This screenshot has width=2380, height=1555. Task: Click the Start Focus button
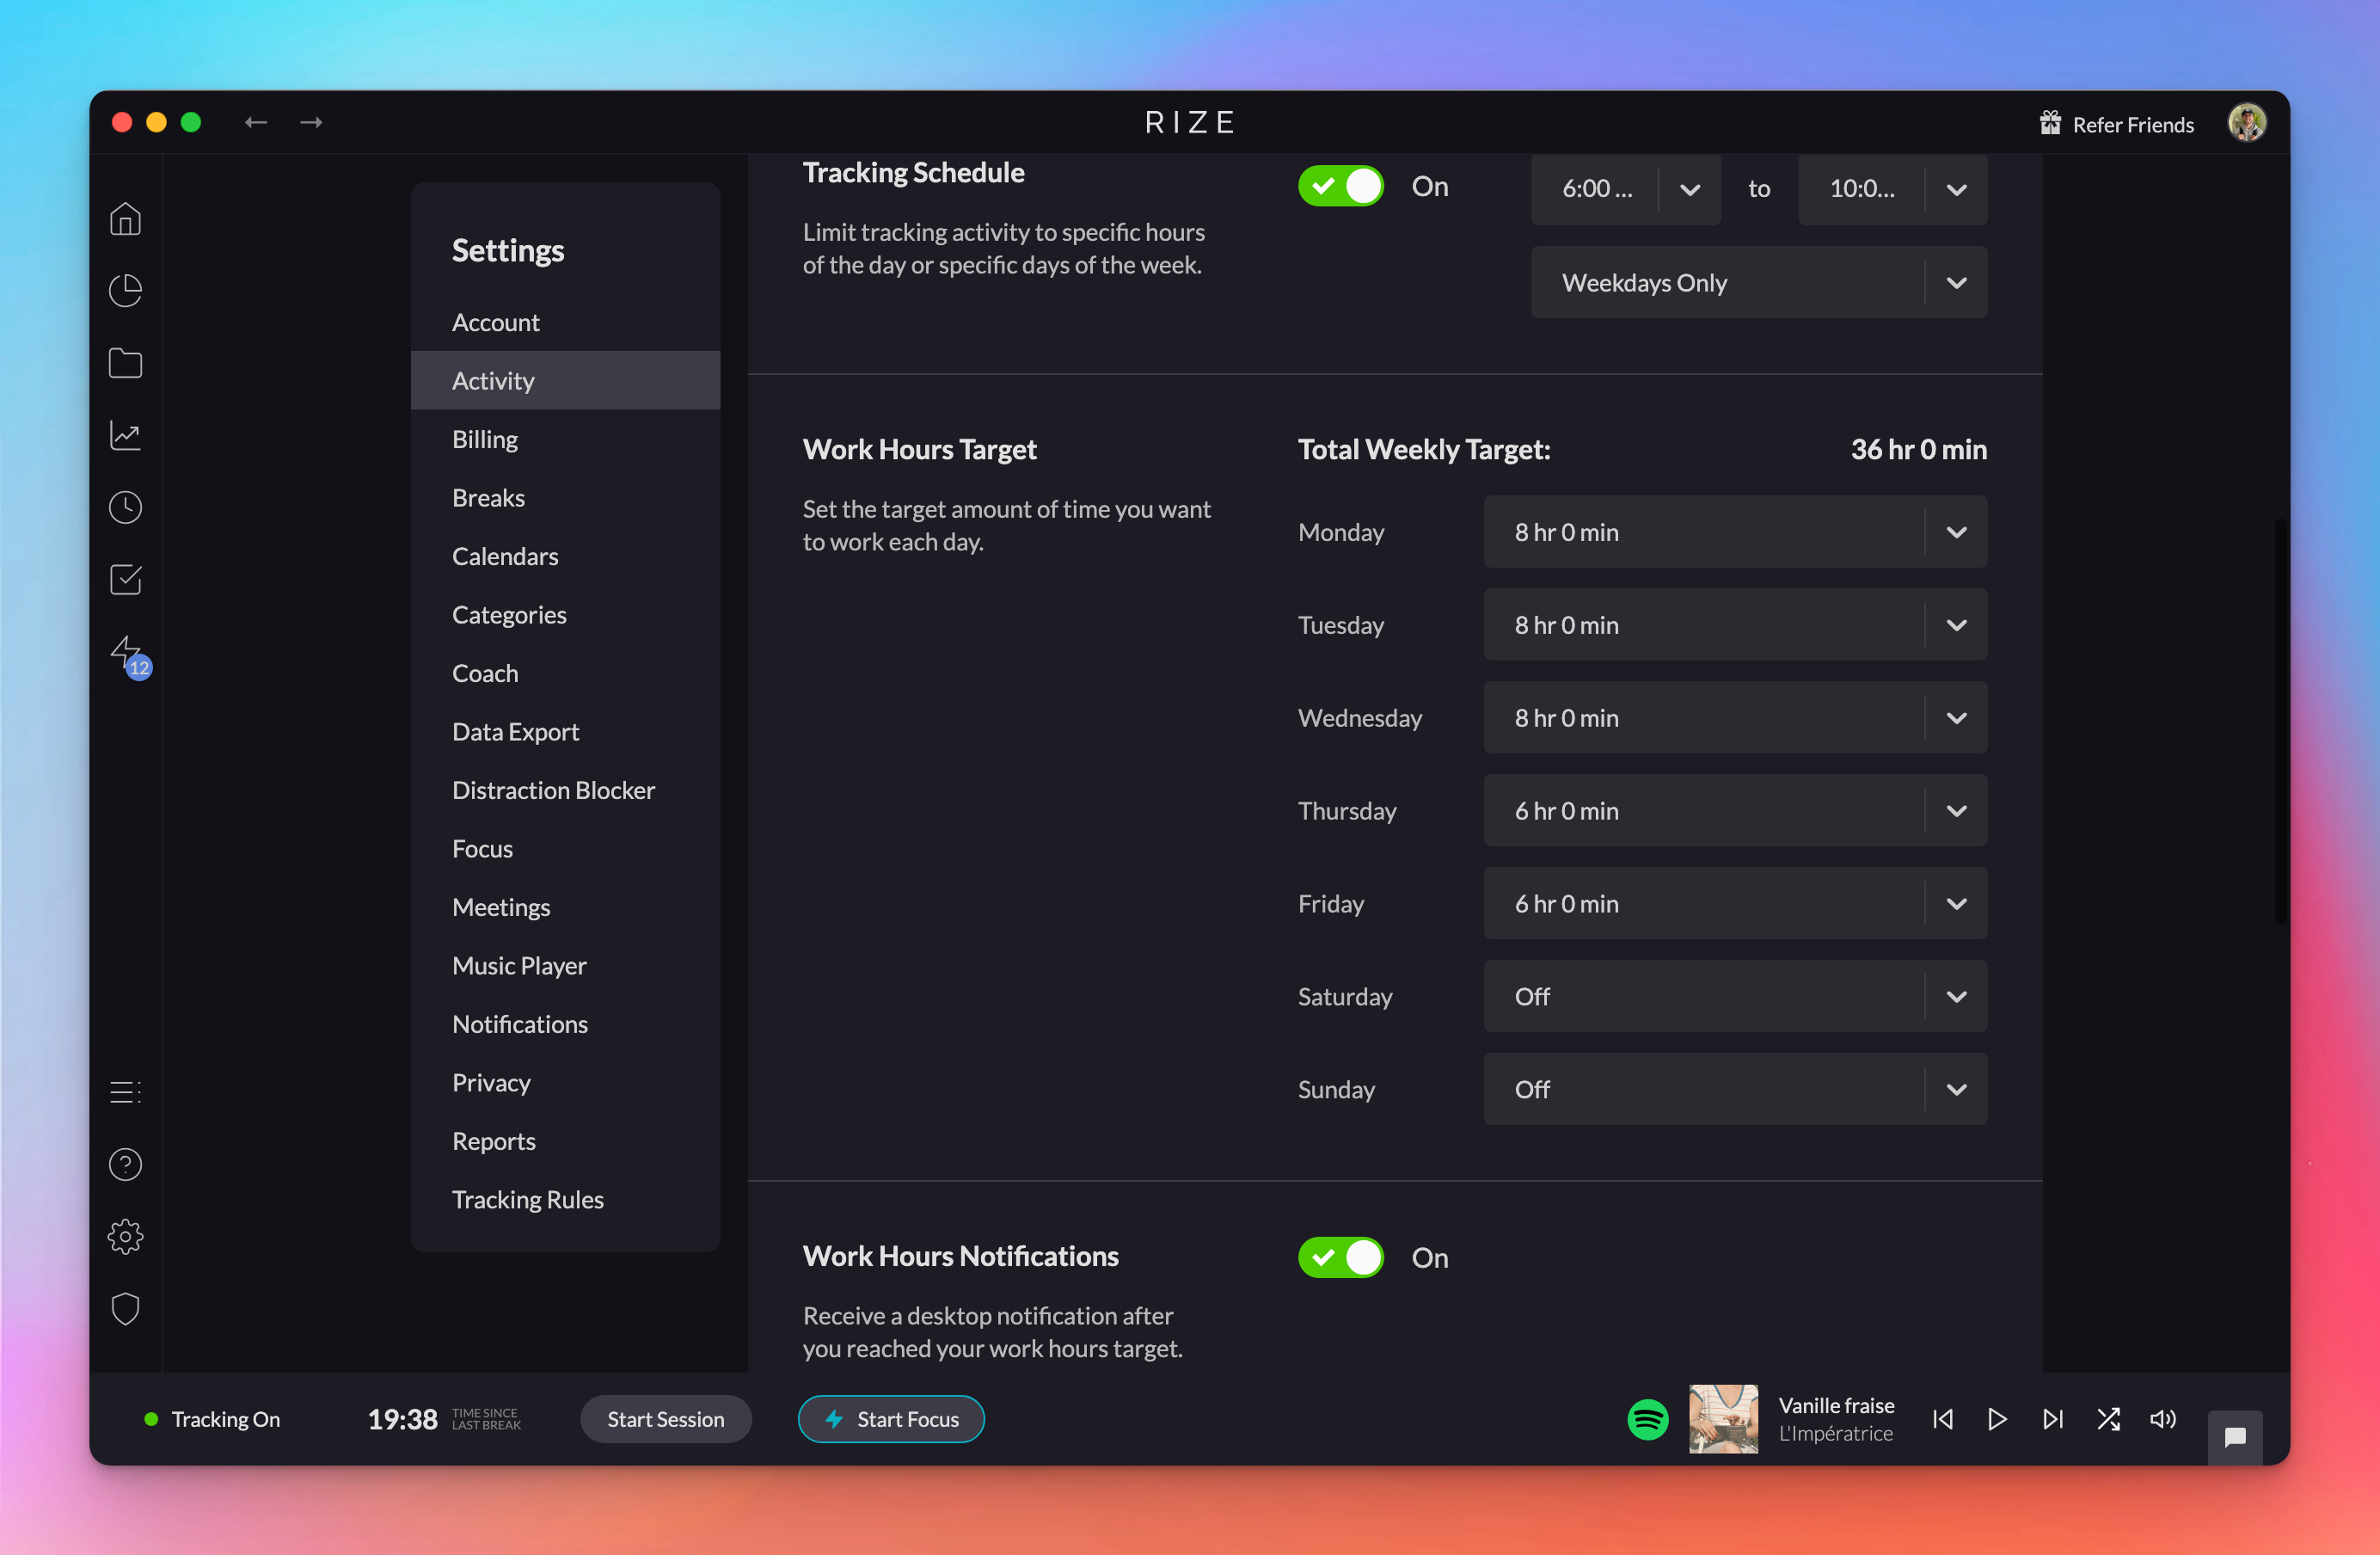pyautogui.click(x=891, y=1419)
